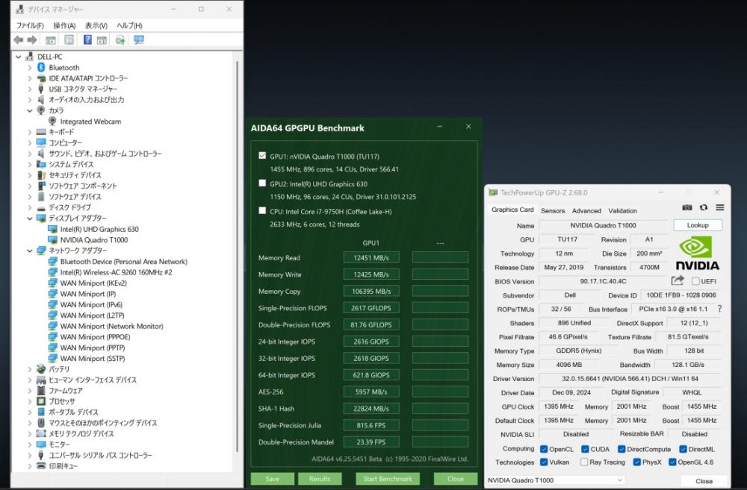Toggle the Vulkan checkbox in GPU-Z

tap(544, 462)
